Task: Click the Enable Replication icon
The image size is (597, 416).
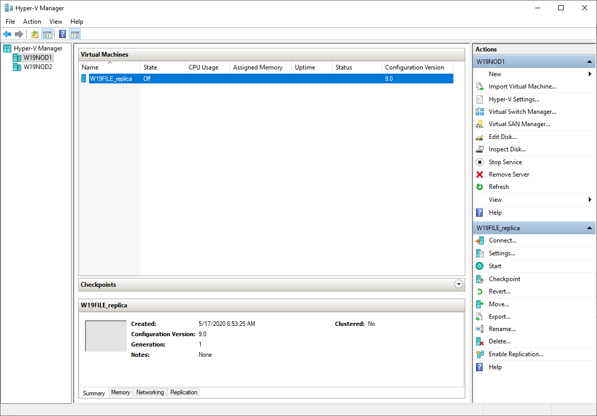Action: tap(480, 354)
